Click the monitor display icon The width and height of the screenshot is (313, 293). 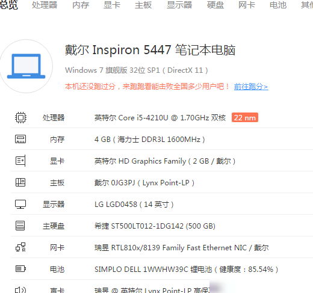(20, 204)
